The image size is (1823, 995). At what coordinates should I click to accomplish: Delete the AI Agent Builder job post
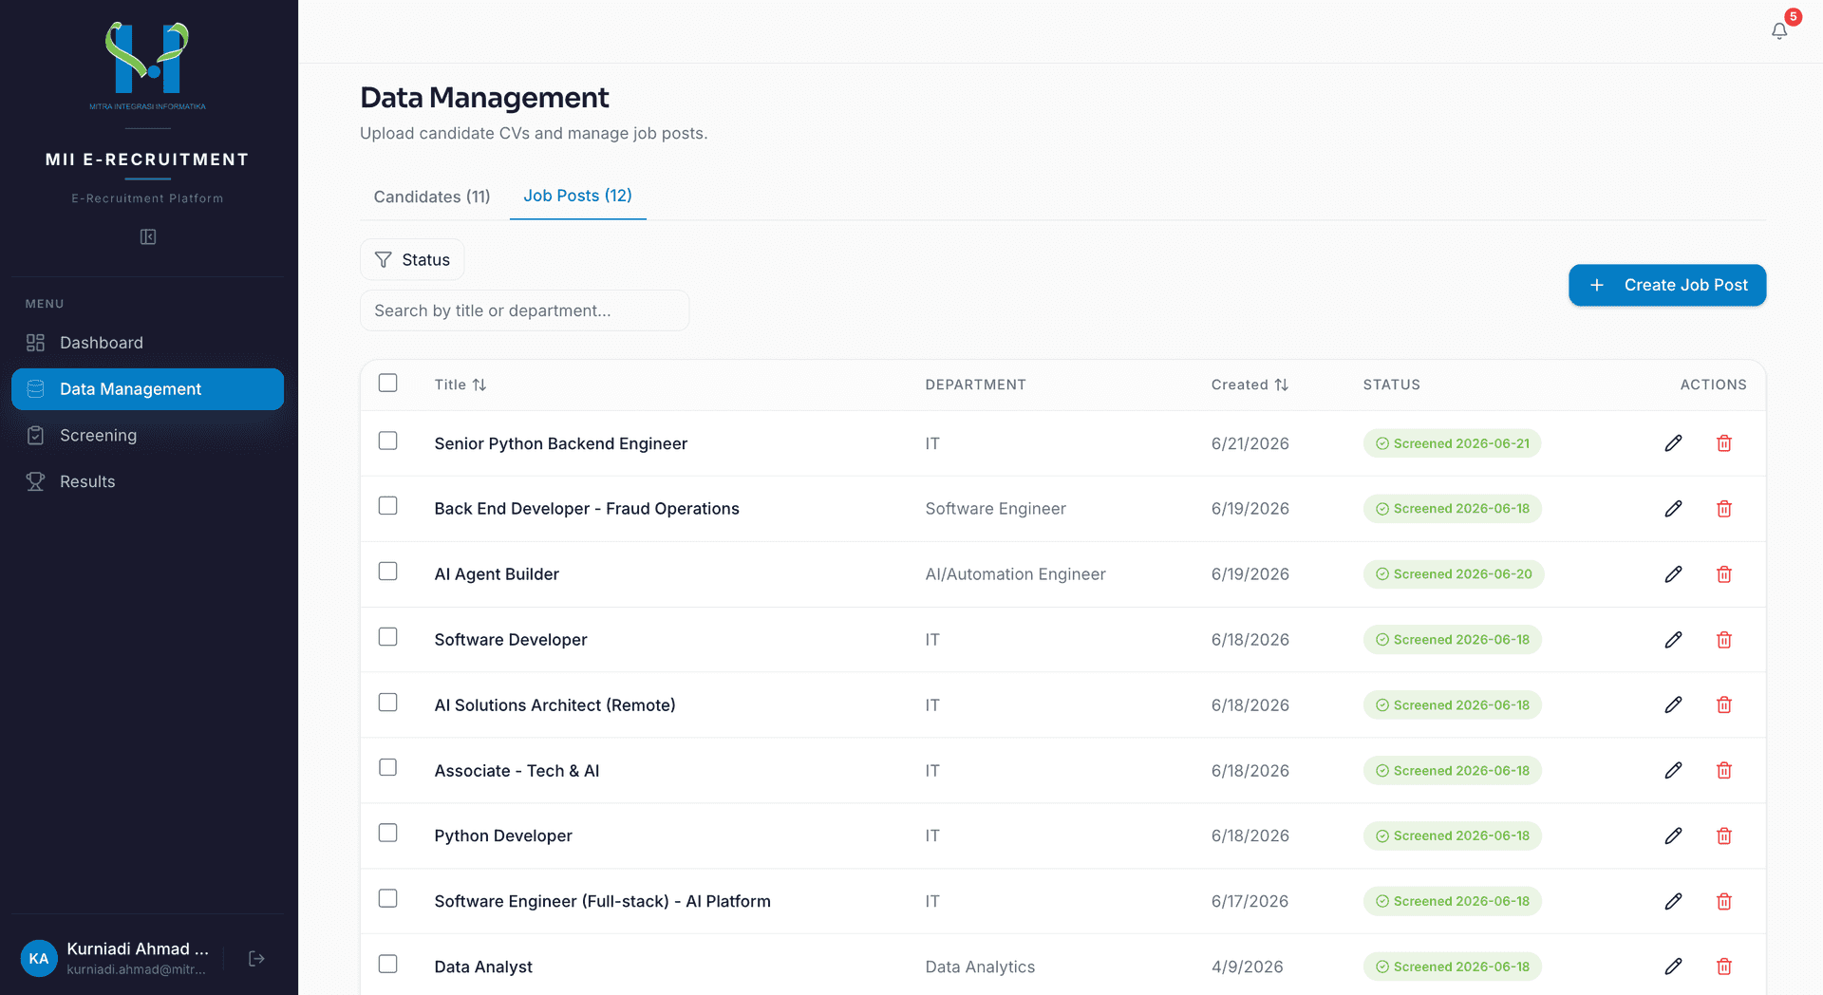point(1724,574)
